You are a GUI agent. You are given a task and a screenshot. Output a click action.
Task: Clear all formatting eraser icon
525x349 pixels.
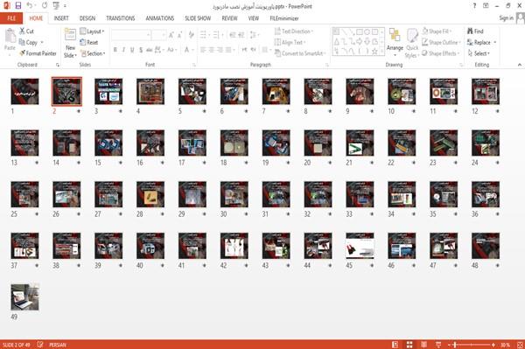192,34
